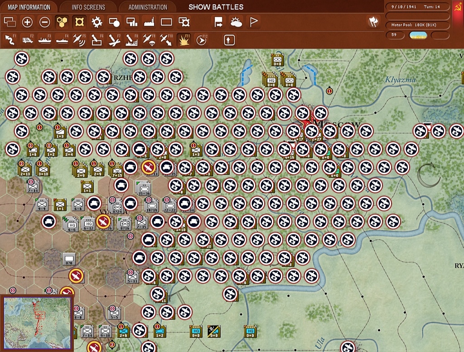Click the plain rectangle counter icon

pyautogui.click(x=166, y=22)
